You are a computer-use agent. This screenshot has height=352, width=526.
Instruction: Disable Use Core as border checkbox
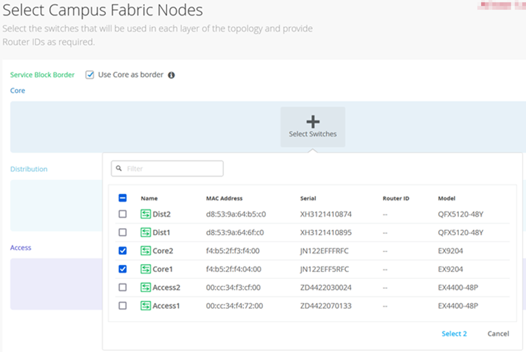[90, 75]
